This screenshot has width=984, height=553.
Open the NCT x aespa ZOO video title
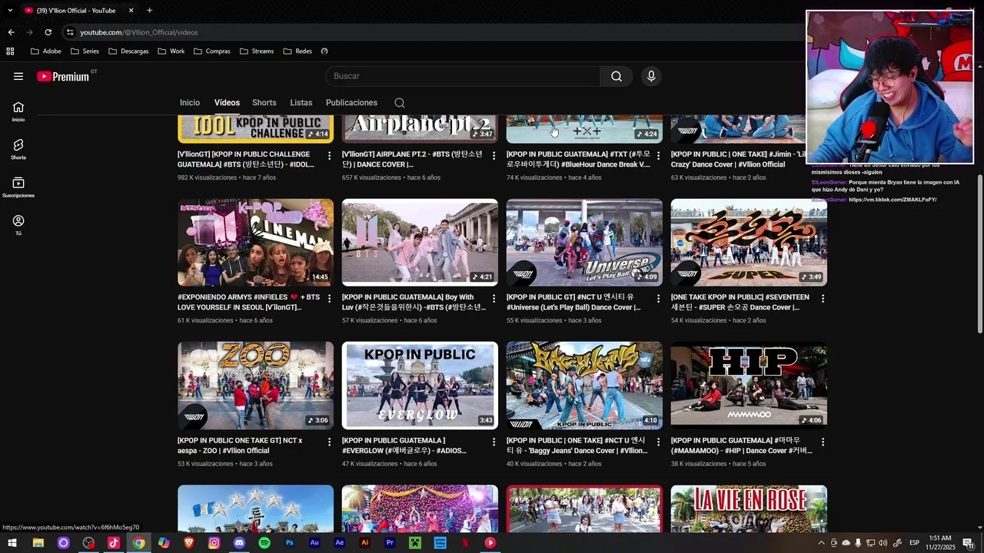point(240,445)
